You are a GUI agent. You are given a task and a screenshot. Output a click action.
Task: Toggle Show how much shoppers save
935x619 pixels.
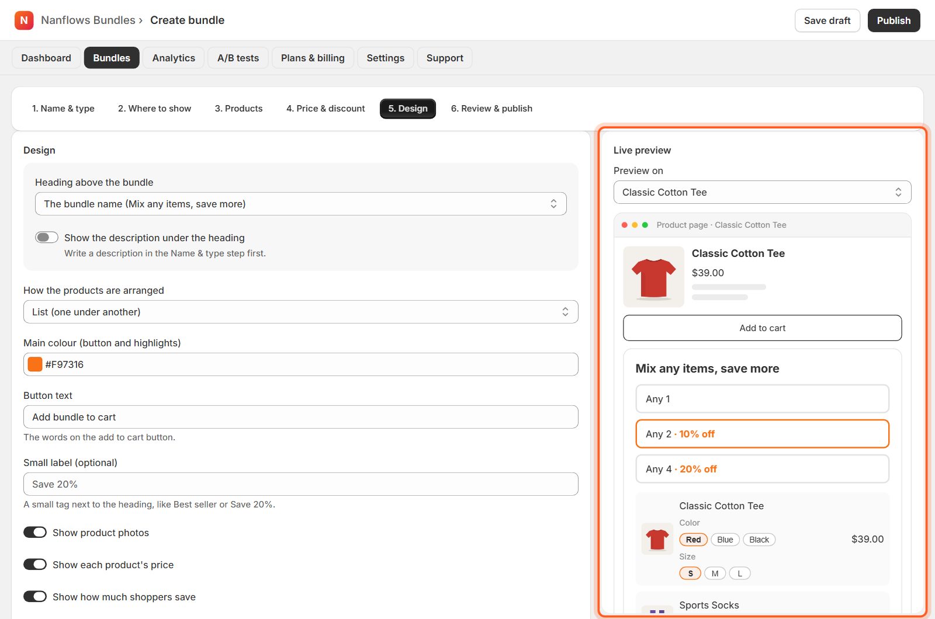point(35,596)
